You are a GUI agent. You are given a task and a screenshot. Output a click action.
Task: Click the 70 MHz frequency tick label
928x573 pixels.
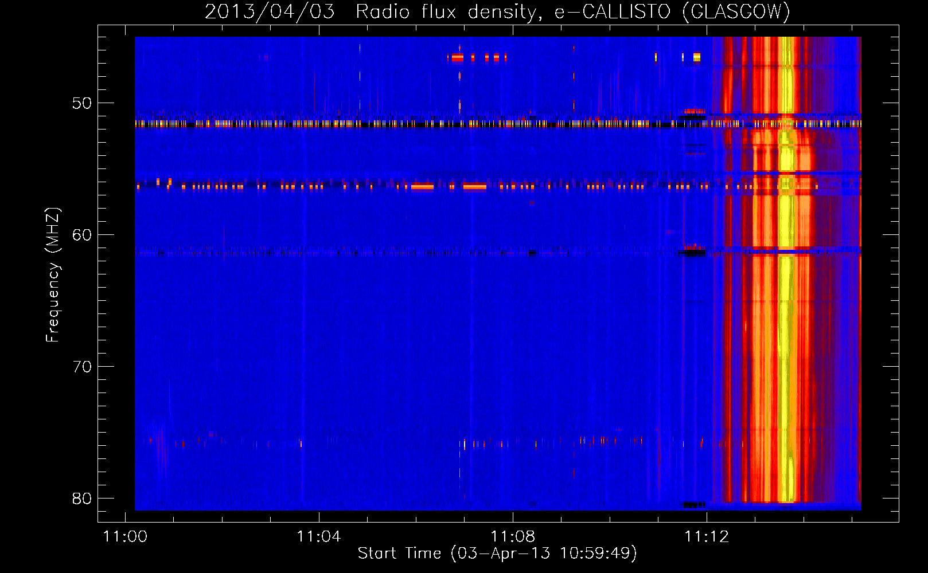click(x=81, y=367)
